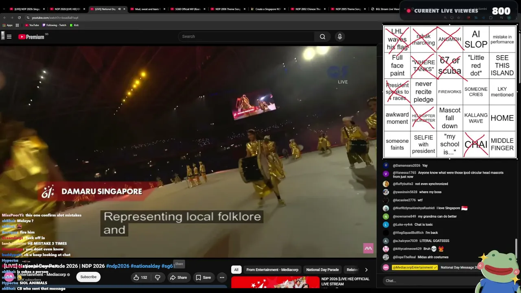The width and height of the screenshot is (521, 293).
Task: Click the 'KALLANG WAVE' bingo square
Action: tap(476, 118)
